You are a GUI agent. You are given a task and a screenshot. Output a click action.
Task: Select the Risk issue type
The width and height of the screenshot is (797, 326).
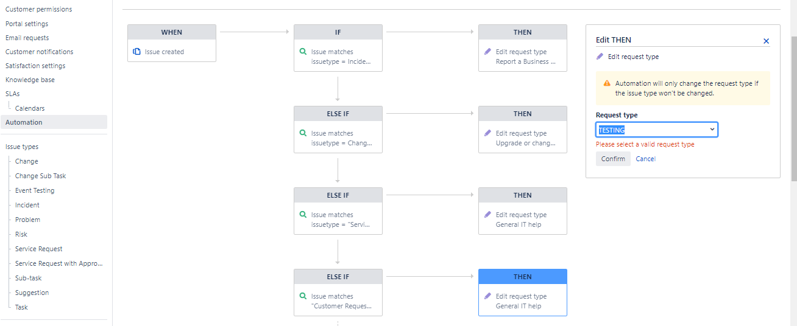(x=21, y=234)
